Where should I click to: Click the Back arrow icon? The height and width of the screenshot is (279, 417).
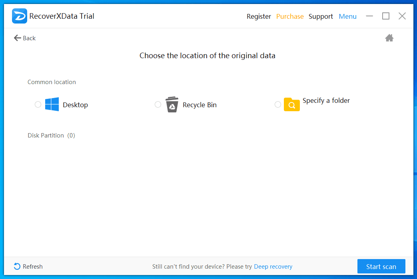(x=17, y=38)
